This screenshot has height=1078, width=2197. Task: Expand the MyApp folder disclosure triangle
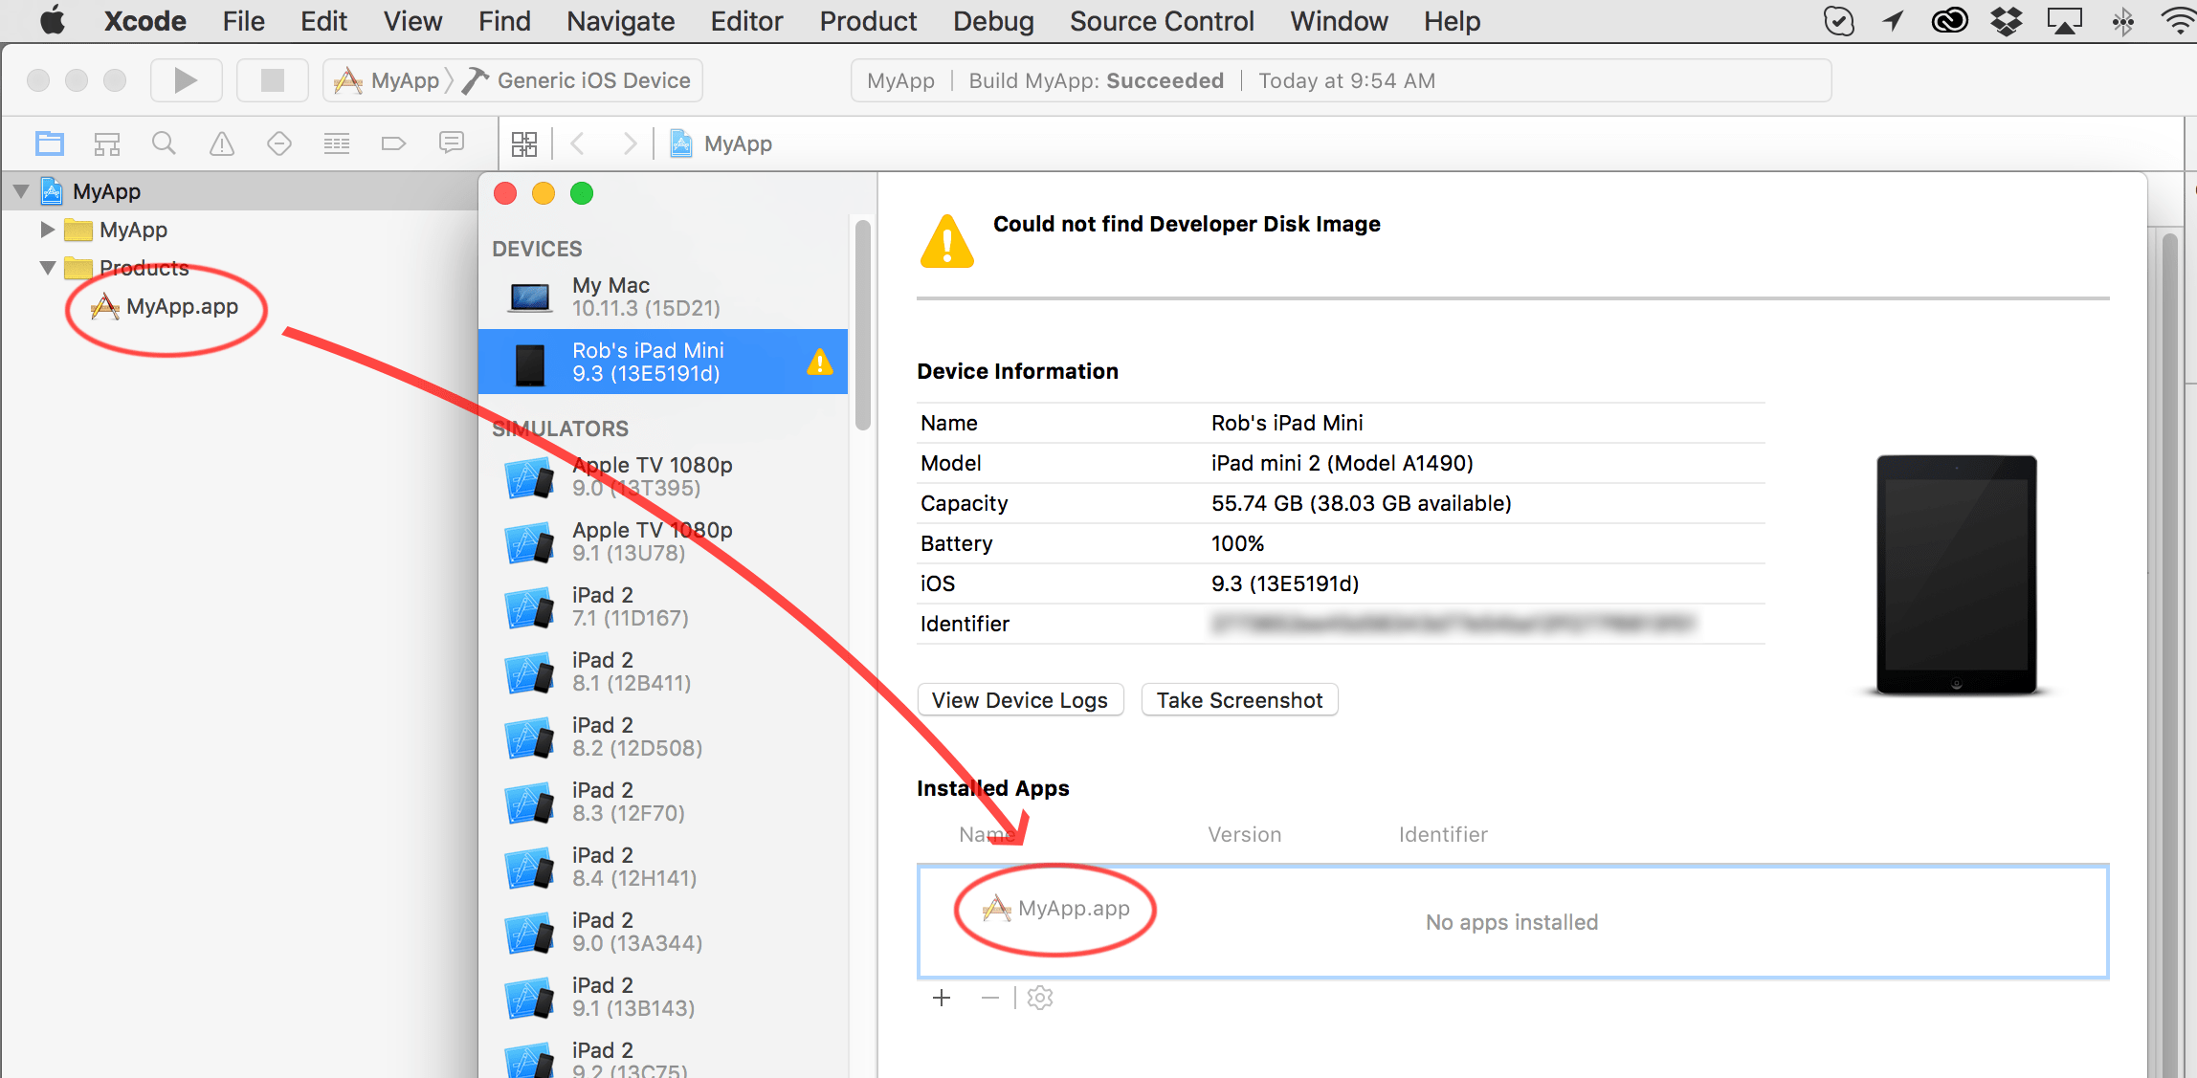coord(47,230)
